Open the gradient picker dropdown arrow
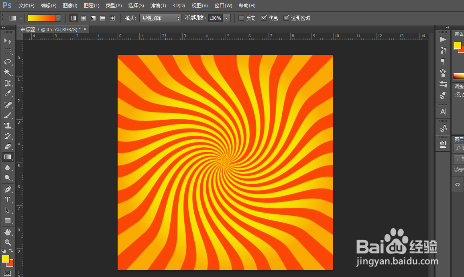The width and height of the screenshot is (464, 277). click(58, 18)
